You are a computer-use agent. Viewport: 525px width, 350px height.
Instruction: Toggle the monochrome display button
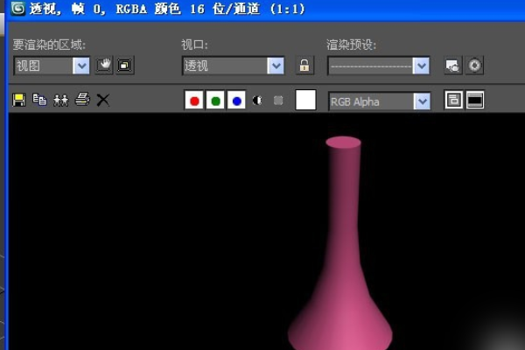pyautogui.click(x=278, y=100)
